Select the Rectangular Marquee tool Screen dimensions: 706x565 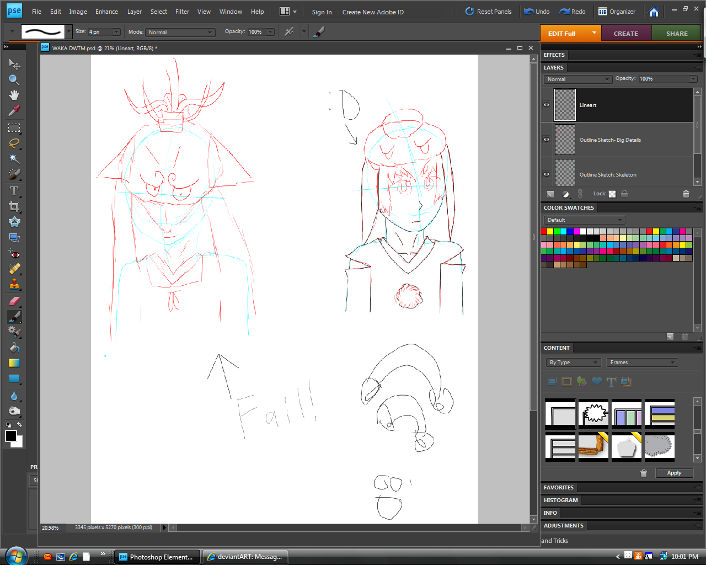pyautogui.click(x=14, y=128)
